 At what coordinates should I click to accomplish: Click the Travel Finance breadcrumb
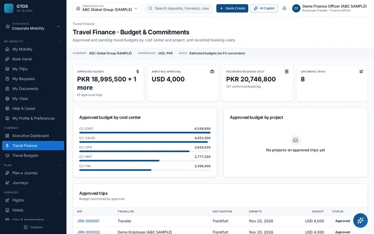84,24
